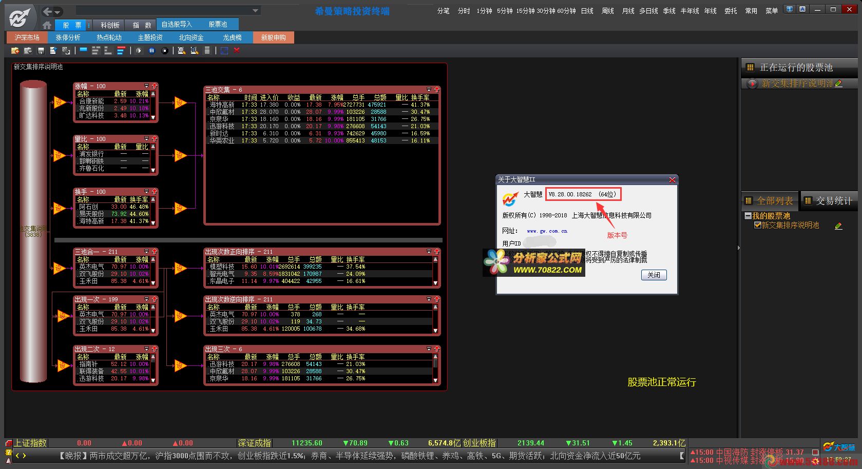Click the grey play icon in the toolbar
The image size is (862, 469).
click(x=139, y=51)
